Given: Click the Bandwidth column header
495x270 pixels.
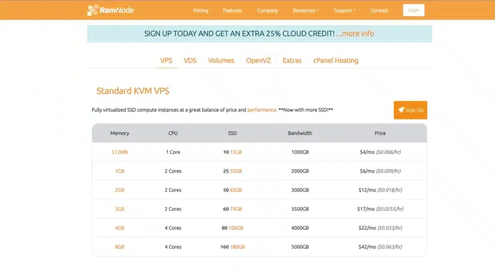Looking at the screenshot, I should click(300, 133).
